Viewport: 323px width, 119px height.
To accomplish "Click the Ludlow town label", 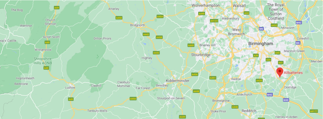I will point(70,88).
